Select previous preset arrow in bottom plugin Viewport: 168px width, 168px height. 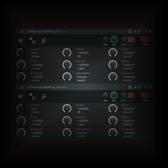click(x=135, y=87)
